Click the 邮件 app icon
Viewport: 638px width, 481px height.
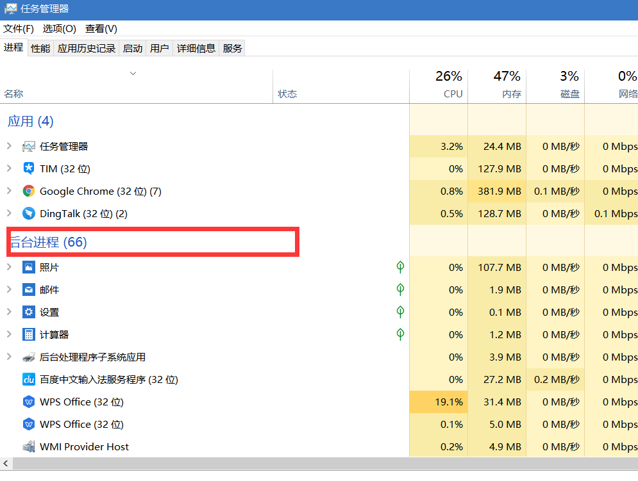[x=28, y=289]
